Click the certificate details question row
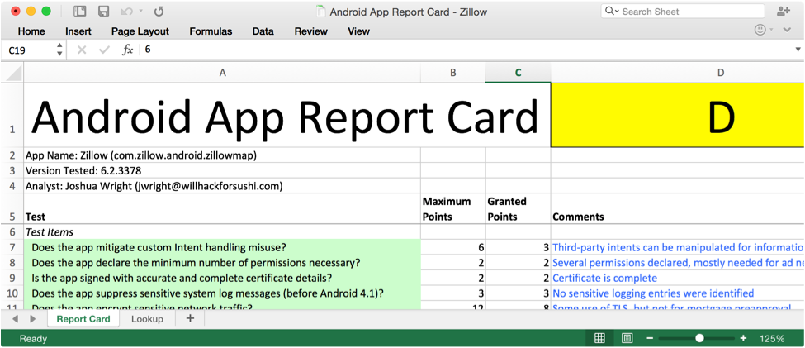Viewport: 805px width, 348px height. tap(222, 278)
